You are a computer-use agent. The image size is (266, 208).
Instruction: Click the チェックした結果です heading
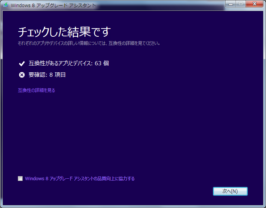[x=64, y=32]
